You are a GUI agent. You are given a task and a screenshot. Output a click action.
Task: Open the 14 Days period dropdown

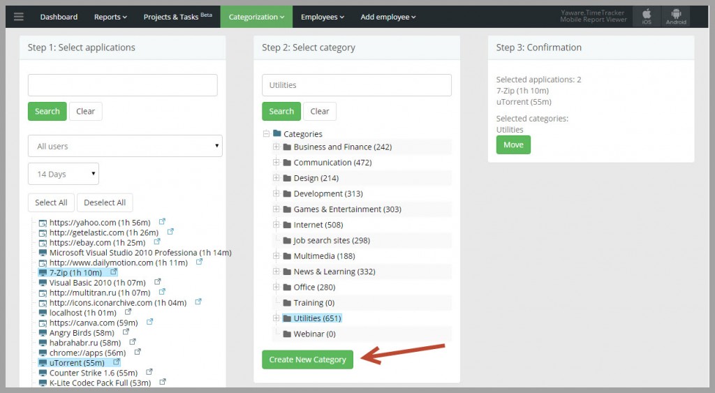click(64, 174)
